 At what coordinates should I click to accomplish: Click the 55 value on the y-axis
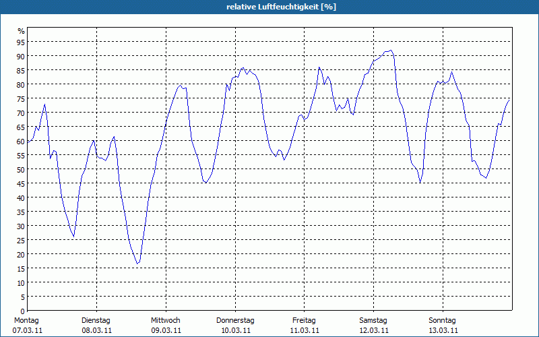[21, 156]
